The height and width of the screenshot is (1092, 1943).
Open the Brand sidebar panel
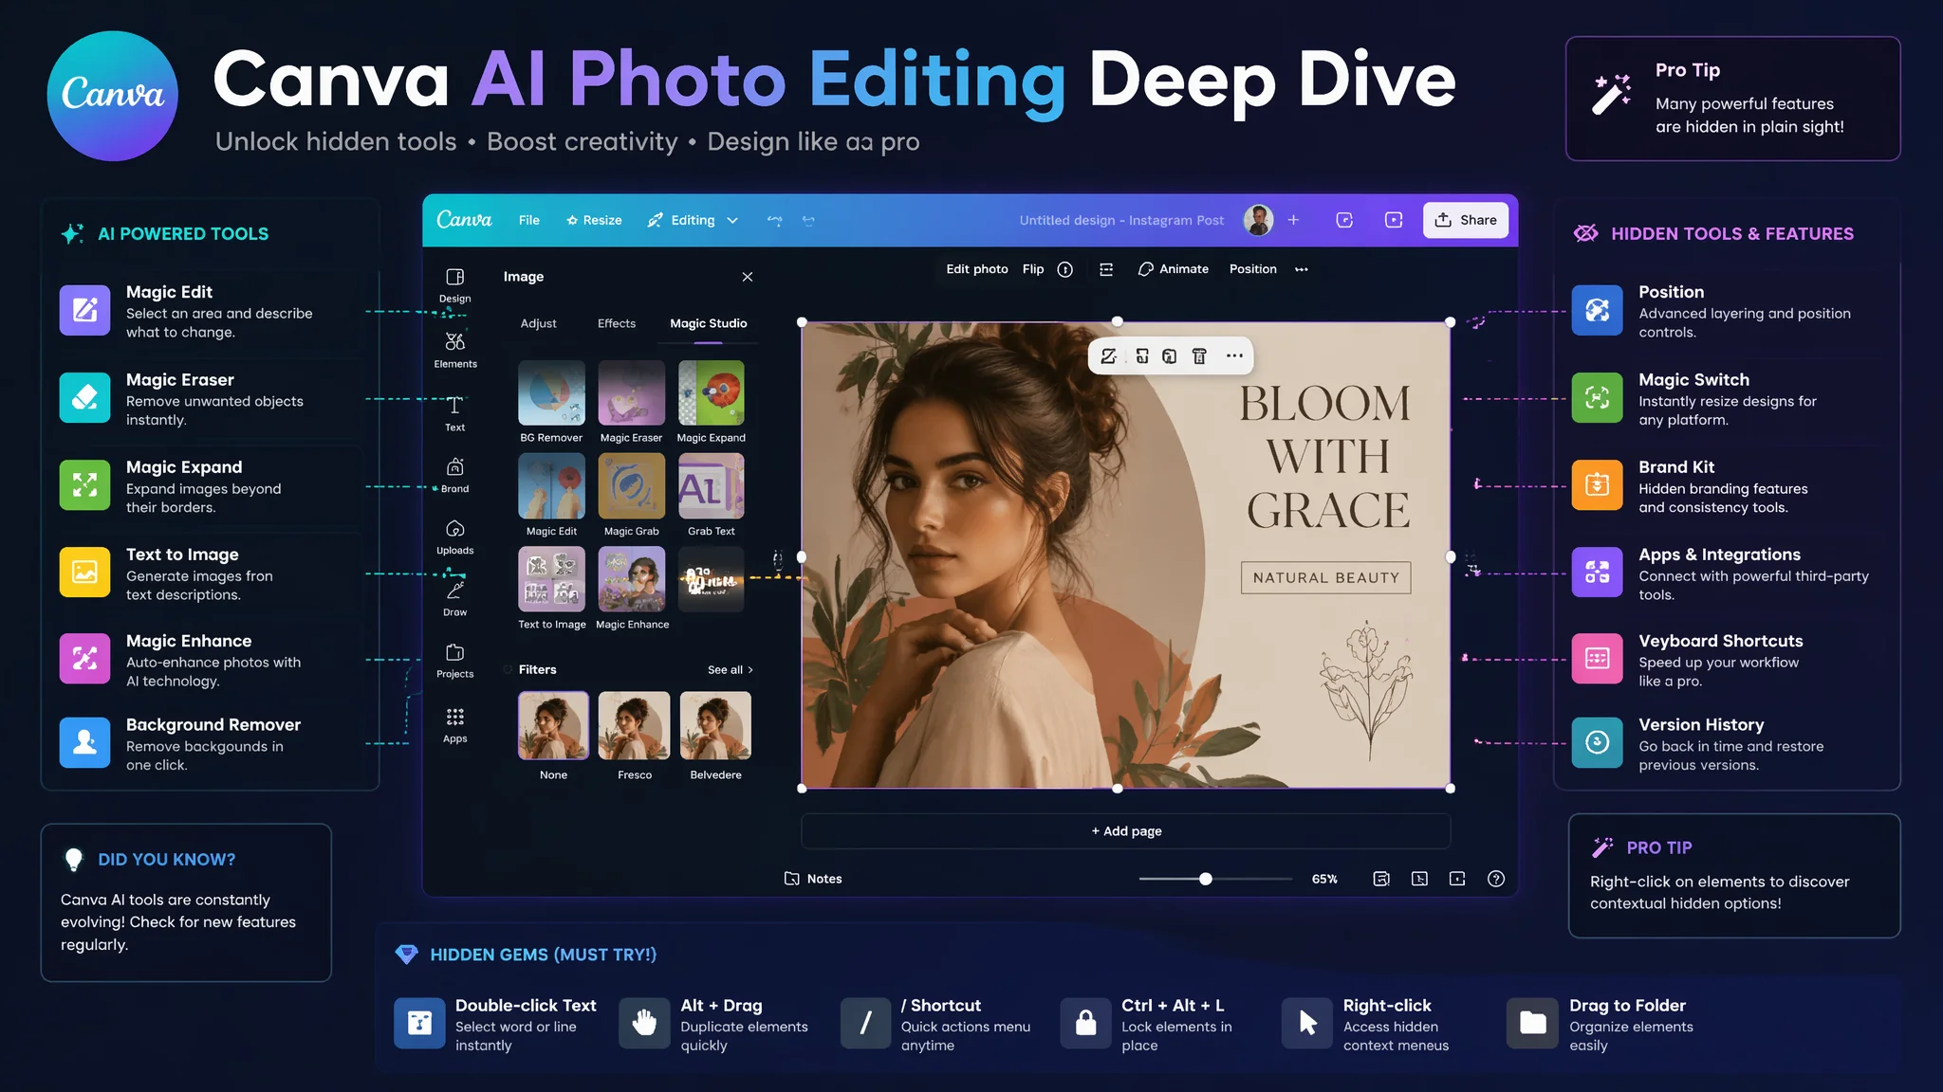pyautogui.click(x=454, y=476)
